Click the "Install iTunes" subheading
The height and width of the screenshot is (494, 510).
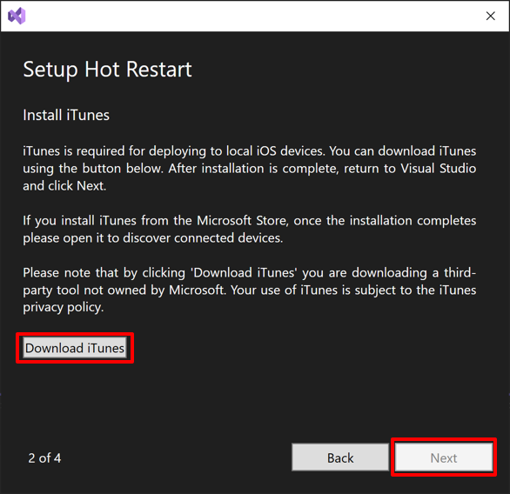pyautogui.click(x=66, y=115)
